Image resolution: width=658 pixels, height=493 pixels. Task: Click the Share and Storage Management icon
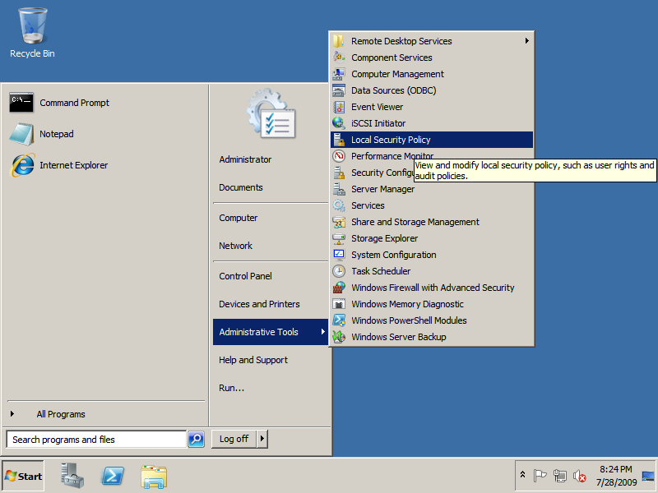pos(339,222)
